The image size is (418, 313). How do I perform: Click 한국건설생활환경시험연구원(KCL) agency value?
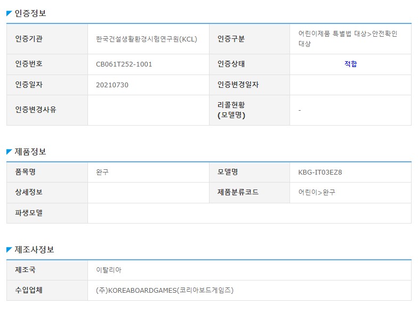(146, 39)
